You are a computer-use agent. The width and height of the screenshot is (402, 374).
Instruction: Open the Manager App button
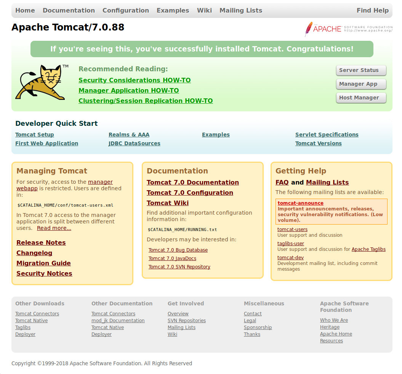361,84
